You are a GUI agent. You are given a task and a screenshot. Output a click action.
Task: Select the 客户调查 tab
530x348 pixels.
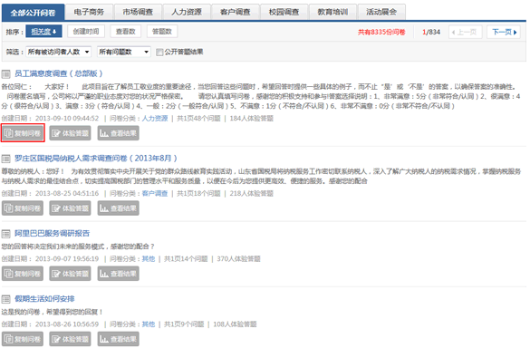(x=235, y=12)
